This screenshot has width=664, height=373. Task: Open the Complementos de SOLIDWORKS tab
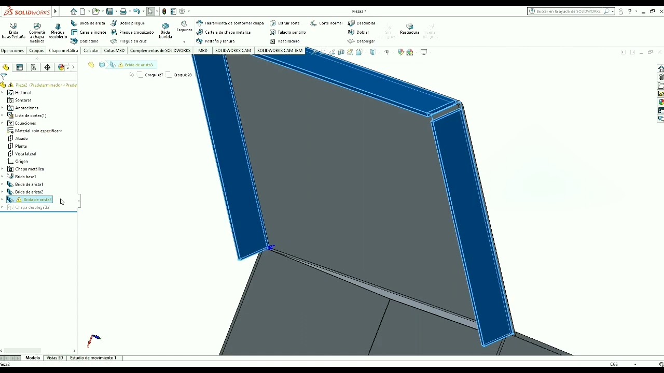pos(160,51)
